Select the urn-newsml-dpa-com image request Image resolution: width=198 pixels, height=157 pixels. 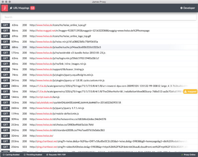(99, 86)
